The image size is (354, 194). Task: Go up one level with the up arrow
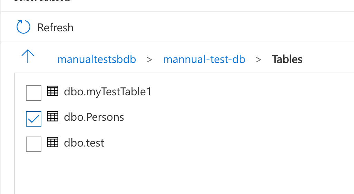tap(28, 56)
